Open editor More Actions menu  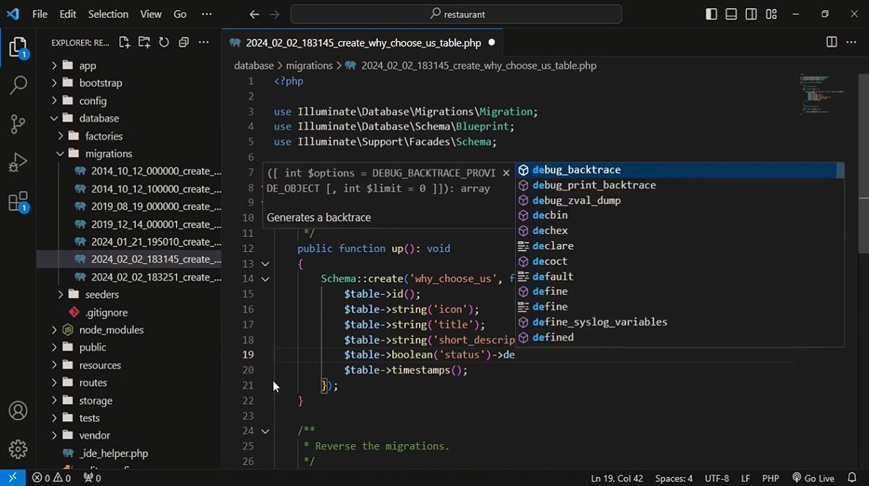coord(851,43)
